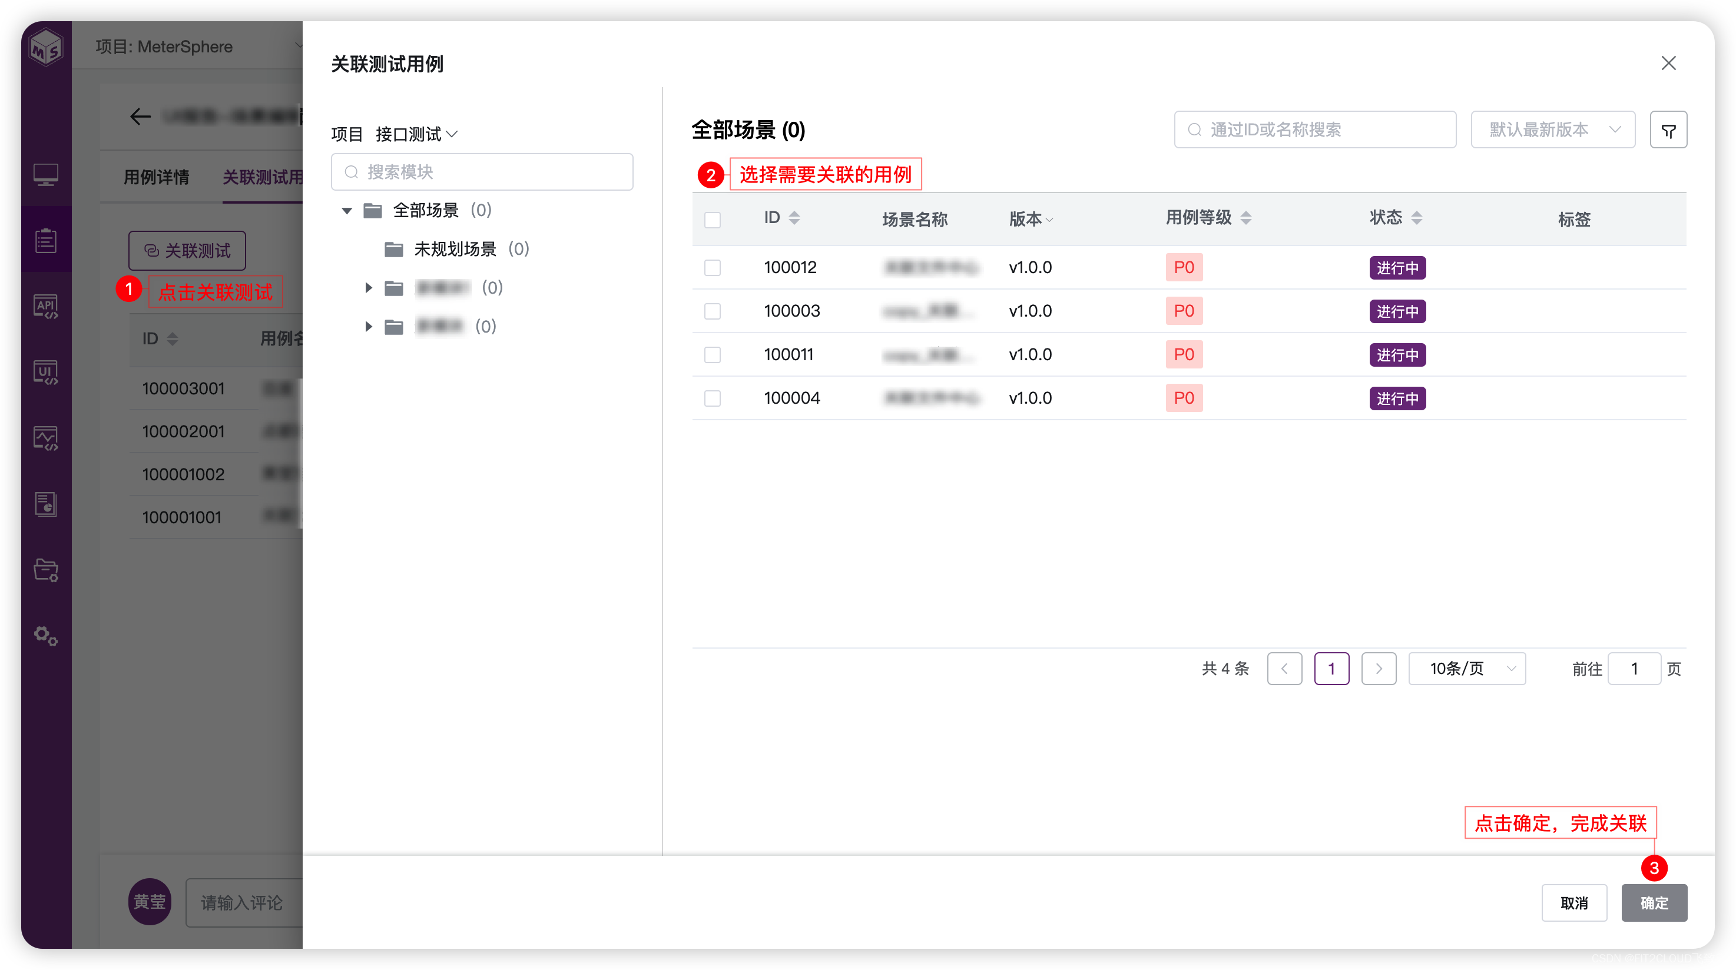The height and width of the screenshot is (970, 1736).
Task: Switch to the 用例详情 tab
Action: 157,177
